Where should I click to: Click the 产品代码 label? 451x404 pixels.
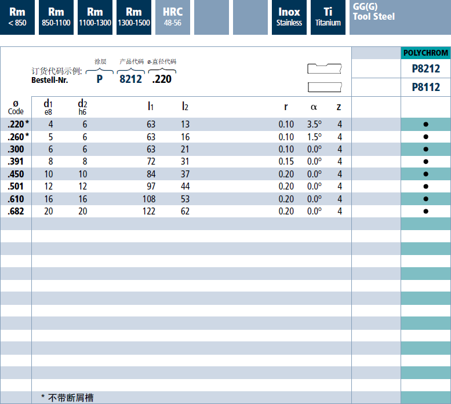132,61
